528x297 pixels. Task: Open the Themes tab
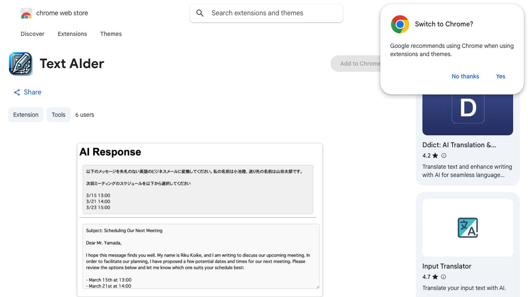point(111,34)
